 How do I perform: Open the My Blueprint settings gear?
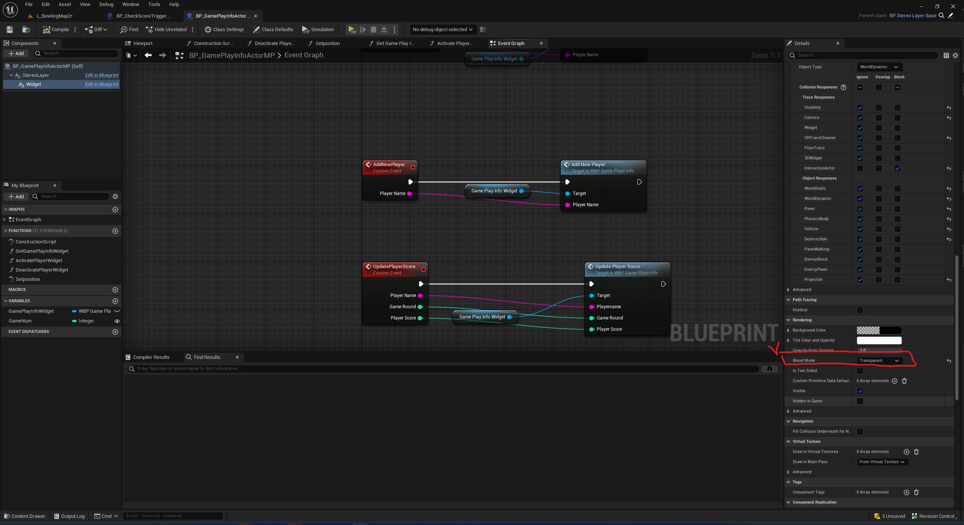tap(115, 196)
